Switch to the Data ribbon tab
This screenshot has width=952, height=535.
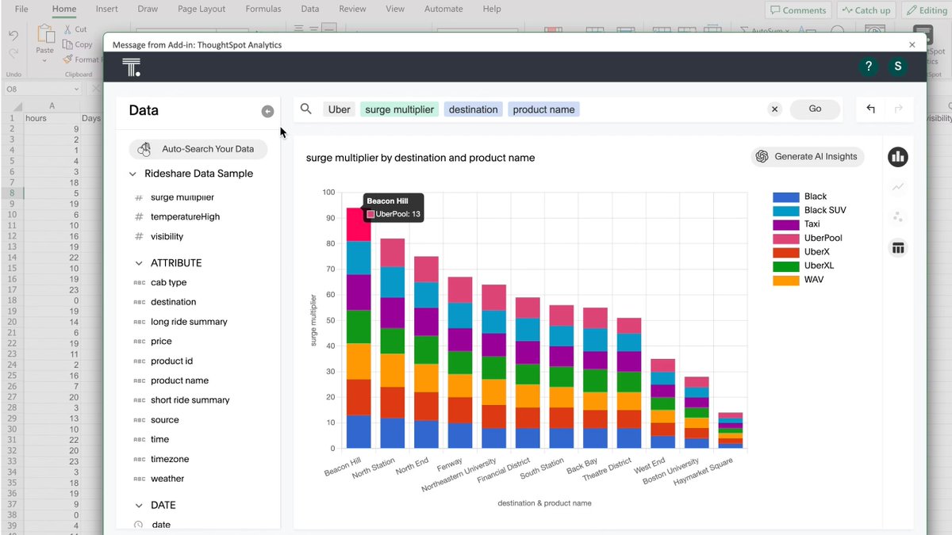(x=310, y=10)
